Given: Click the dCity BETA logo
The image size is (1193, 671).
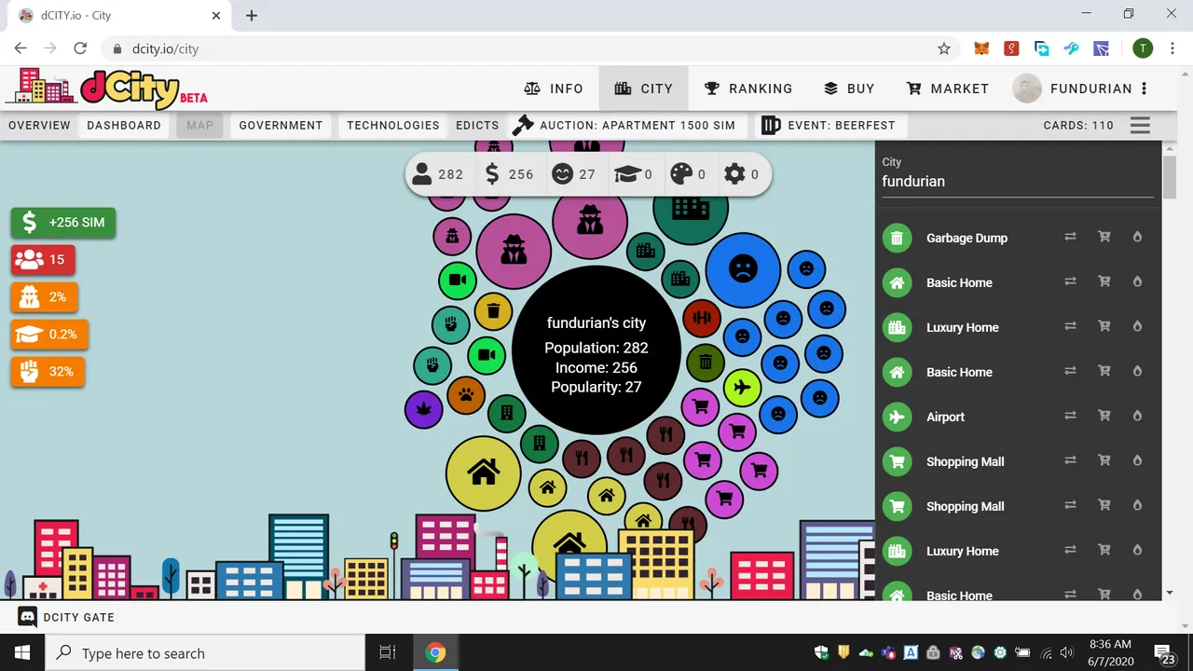Looking at the screenshot, I should pos(107,87).
